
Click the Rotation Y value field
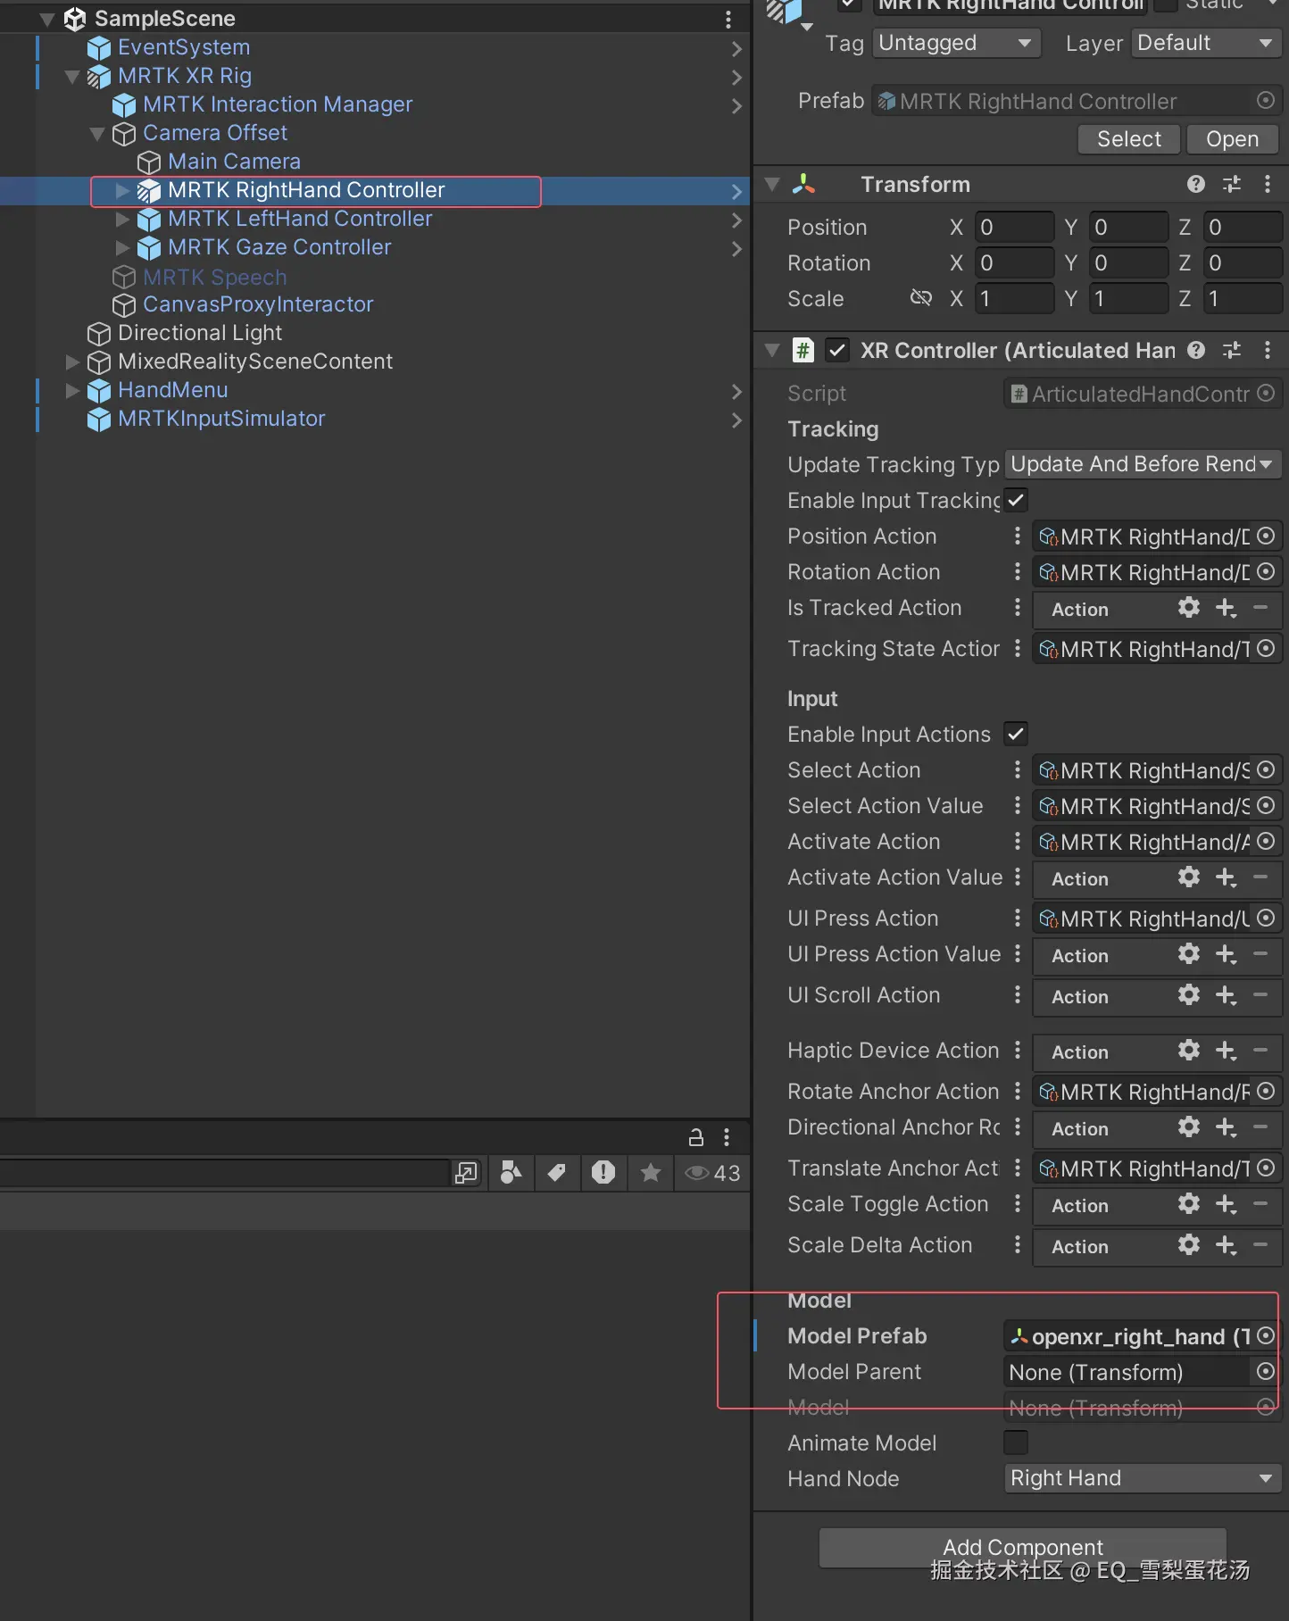[x=1128, y=262]
